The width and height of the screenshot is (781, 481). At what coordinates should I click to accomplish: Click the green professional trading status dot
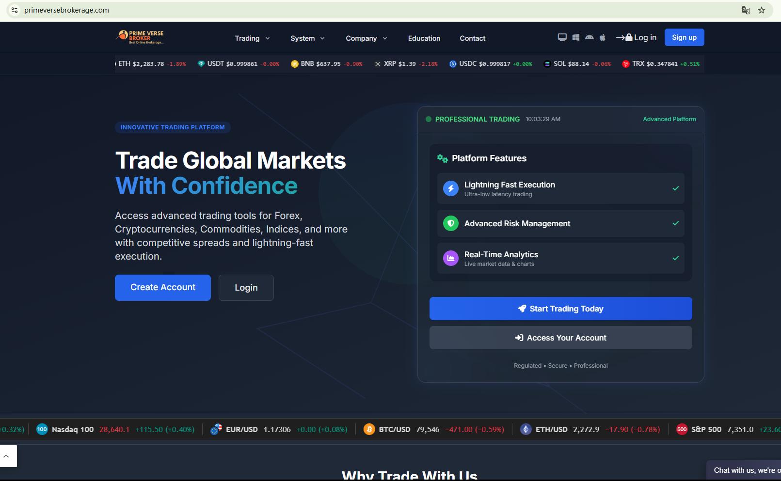coord(429,119)
